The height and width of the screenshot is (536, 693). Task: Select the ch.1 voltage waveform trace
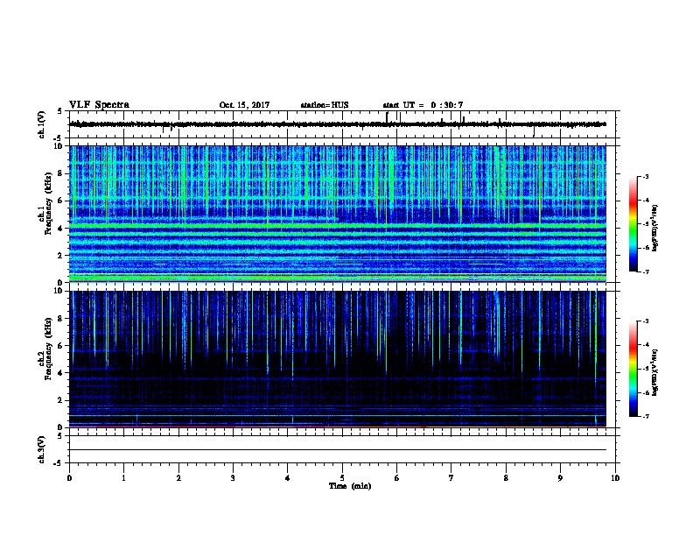[x=338, y=124]
